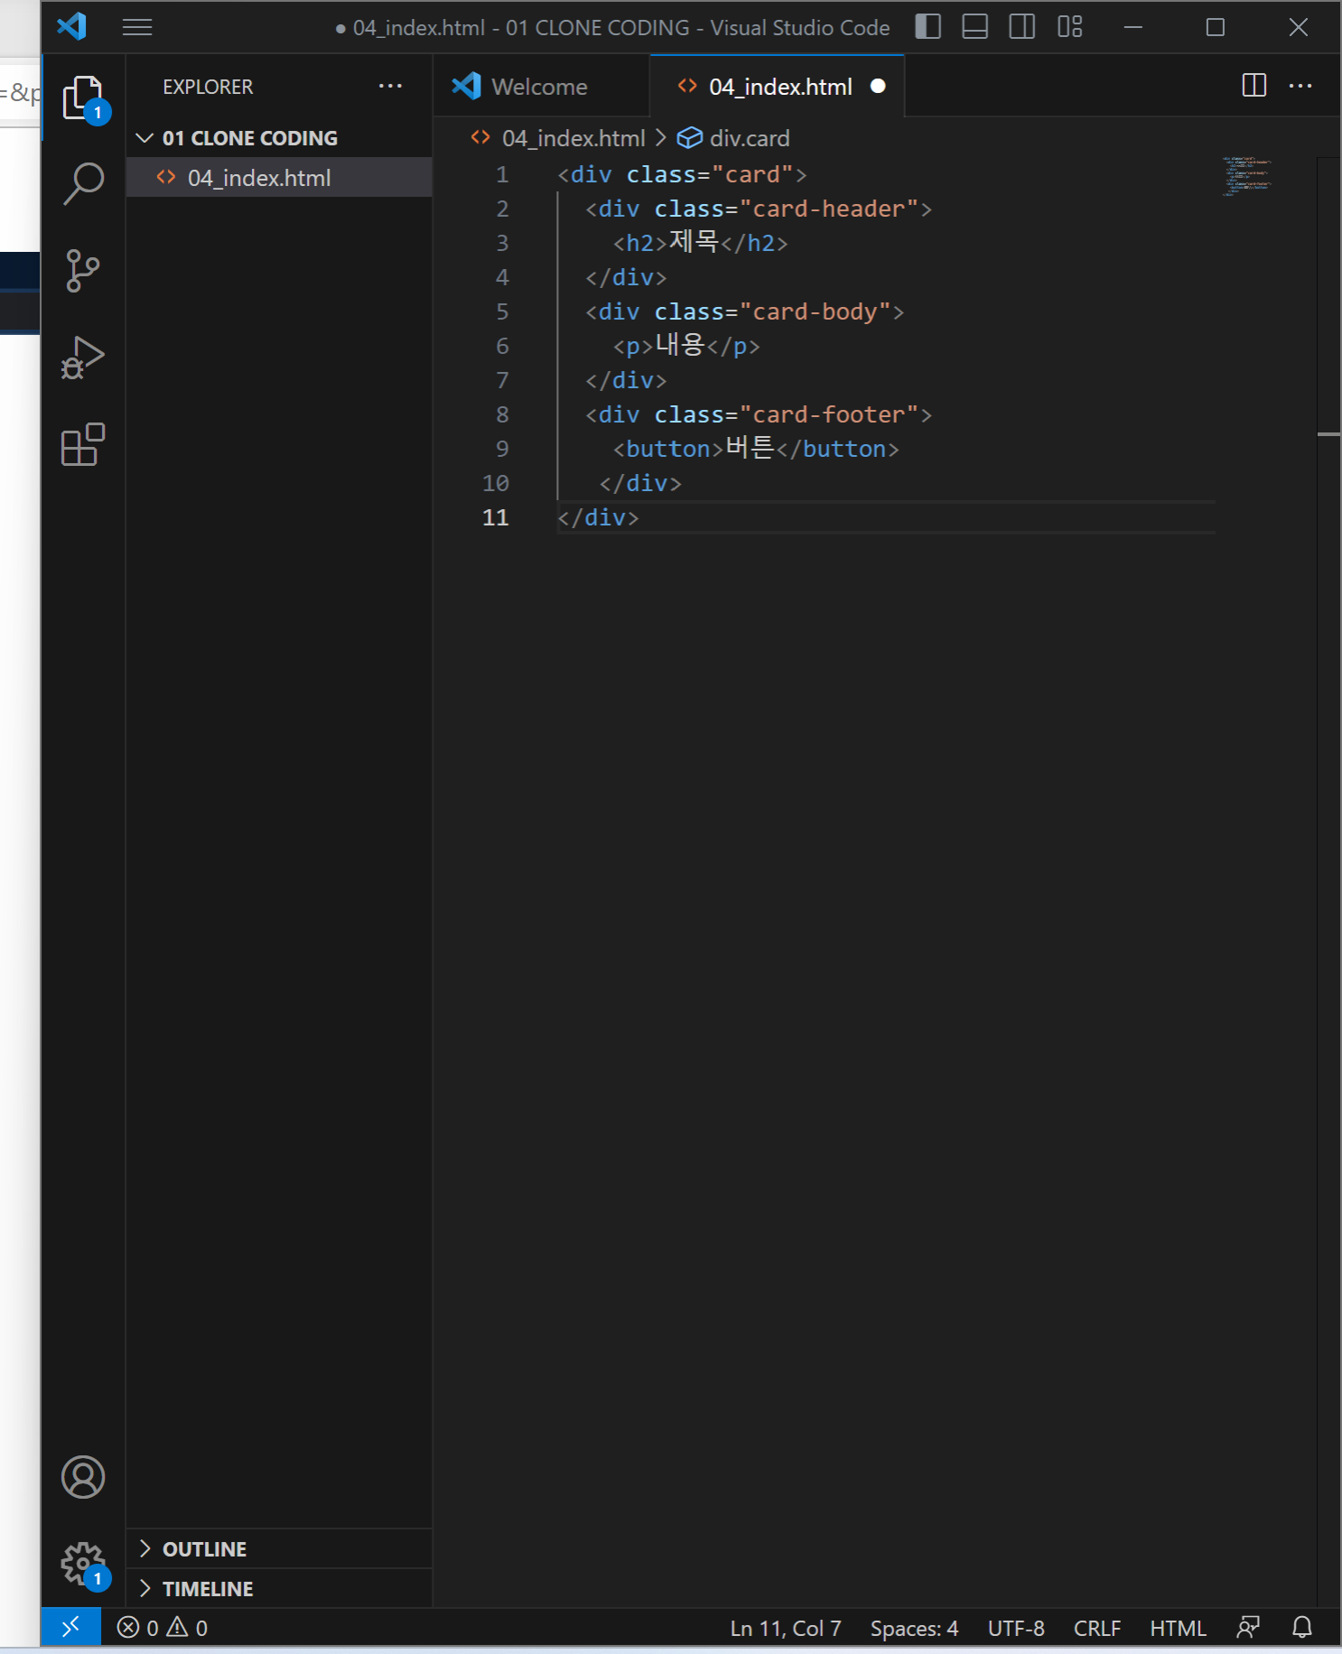Click 04_index.html in breadcrumb
The height and width of the screenshot is (1654, 1342).
[573, 138]
